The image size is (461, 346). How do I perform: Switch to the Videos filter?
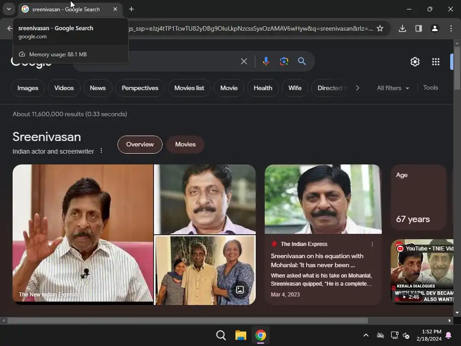(x=64, y=88)
